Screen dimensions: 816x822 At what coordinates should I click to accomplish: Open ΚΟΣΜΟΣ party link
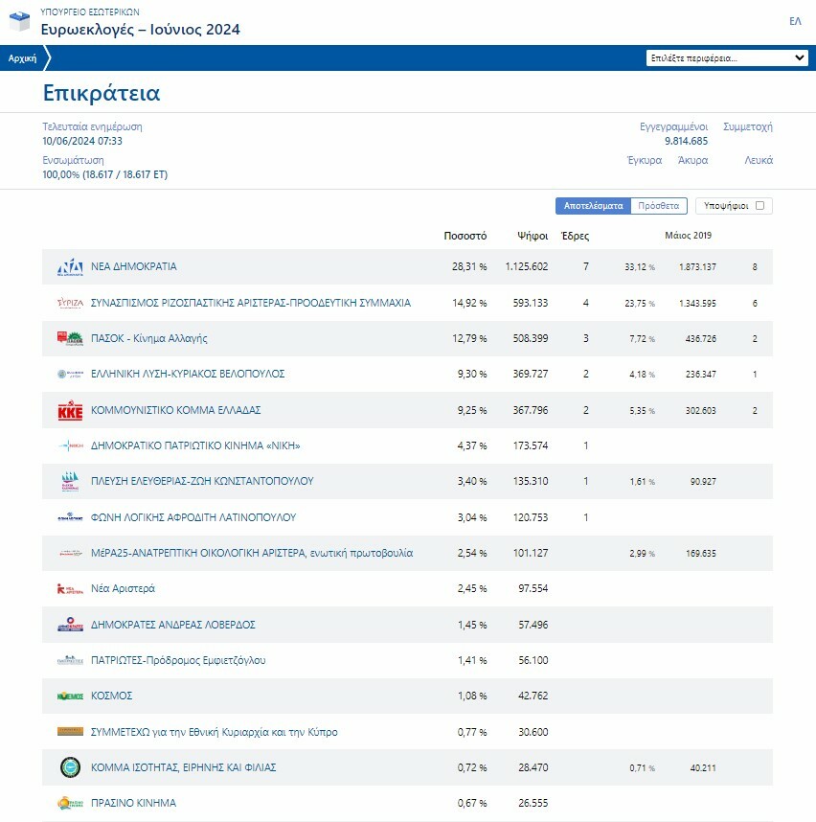[x=112, y=696]
